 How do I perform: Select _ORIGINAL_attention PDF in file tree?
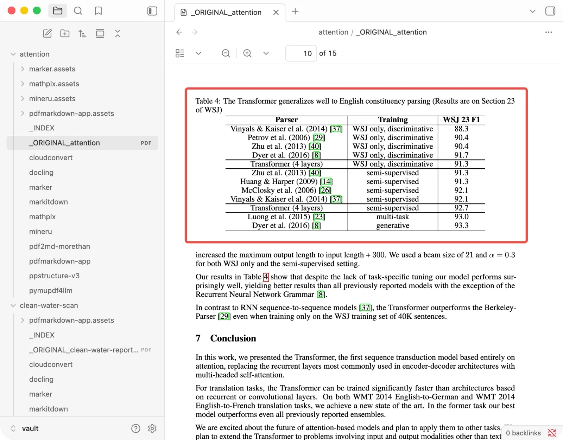tap(82, 143)
